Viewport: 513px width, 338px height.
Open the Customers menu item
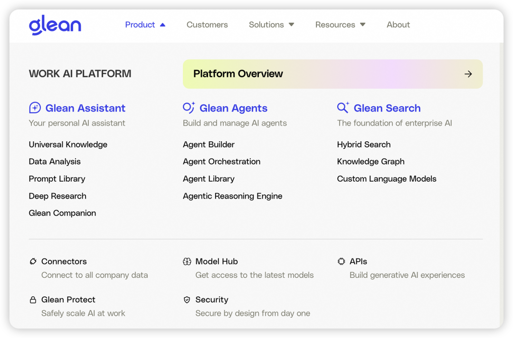coord(207,25)
